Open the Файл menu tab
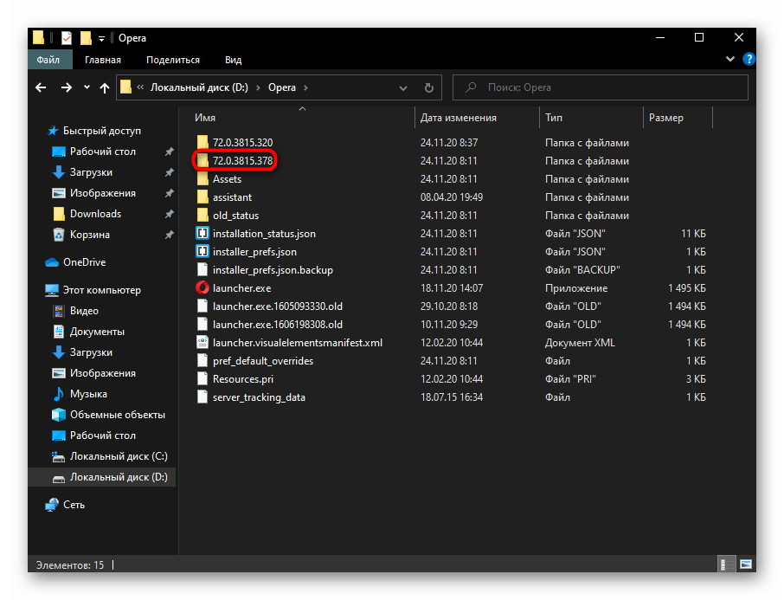 click(x=48, y=60)
